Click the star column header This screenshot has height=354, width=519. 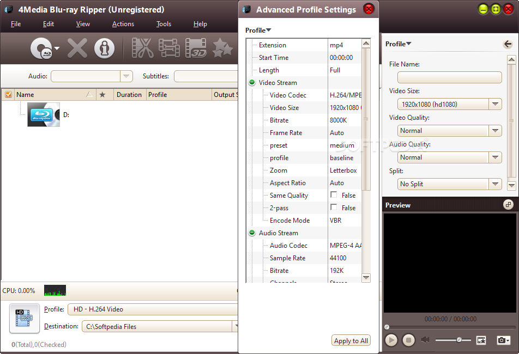tap(102, 95)
